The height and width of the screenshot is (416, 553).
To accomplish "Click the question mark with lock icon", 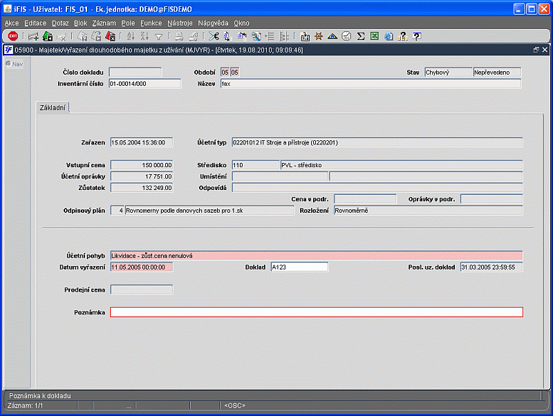I will [x=403, y=37].
